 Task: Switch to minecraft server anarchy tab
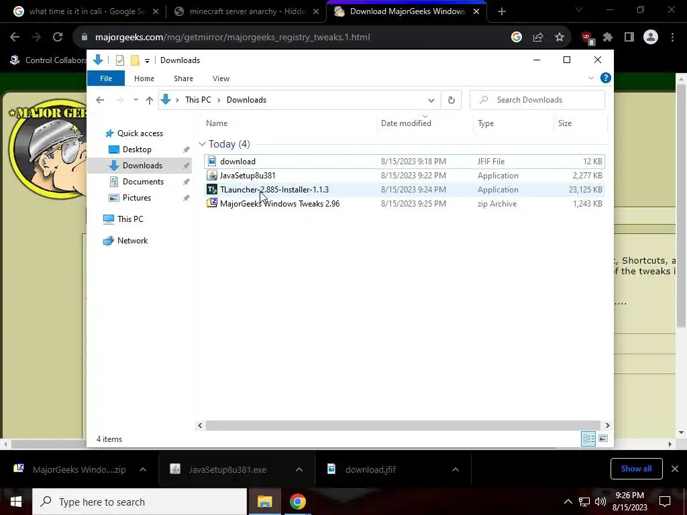(x=246, y=11)
